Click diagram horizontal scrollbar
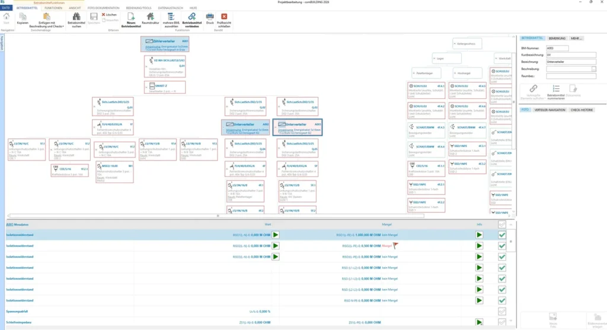The image size is (607, 330). pyautogui.click(x=217, y=216)
